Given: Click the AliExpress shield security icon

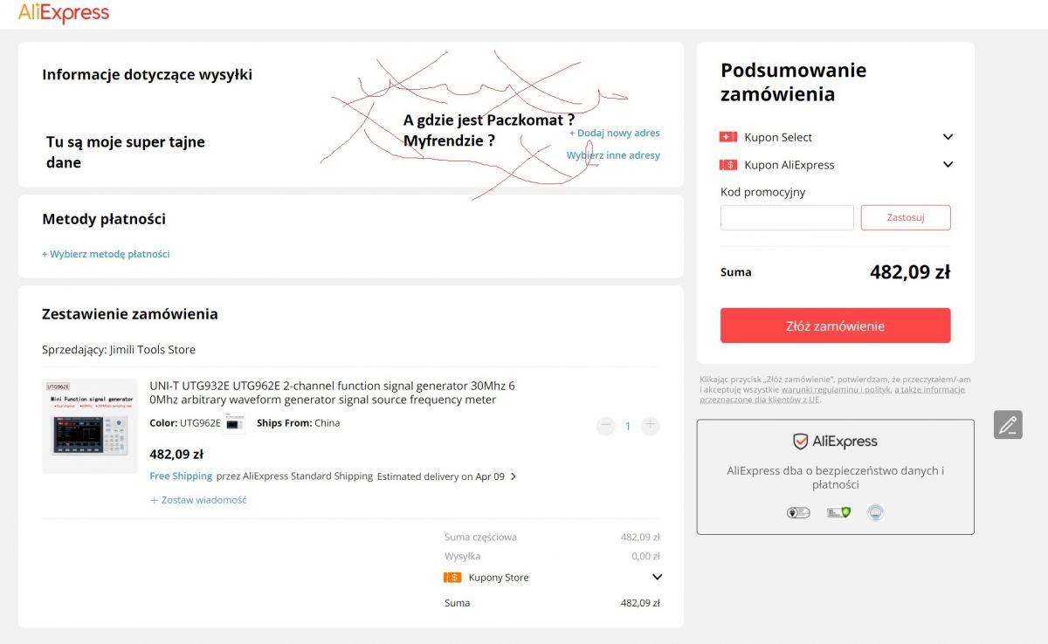Looking at the screenshot, I should click(x=800, y=442).
